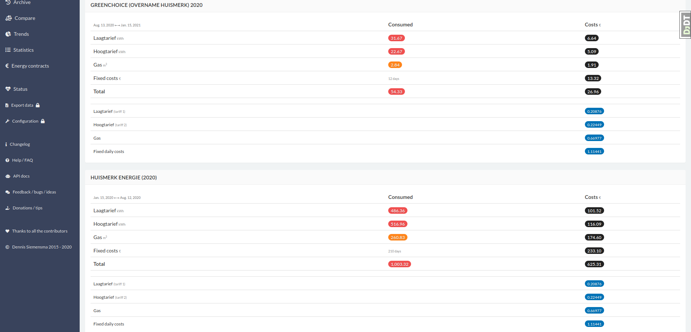The height and width of the screenshot is (332, 691).
Task: Click the Energy contracts euro icon
Action: click(7, 66)
